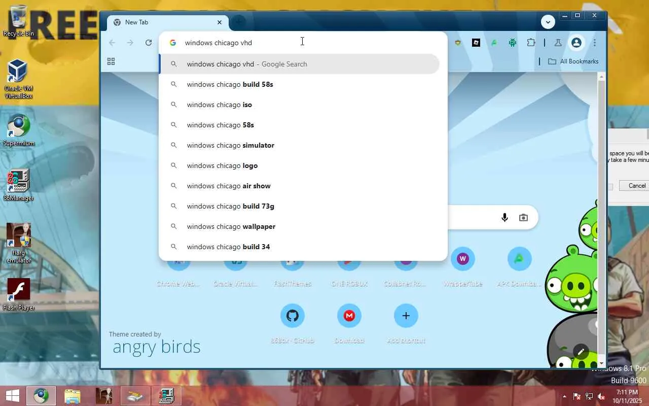
Task: Choose suggestion "windows chicago build 73g"
Action: pos(299,206)
